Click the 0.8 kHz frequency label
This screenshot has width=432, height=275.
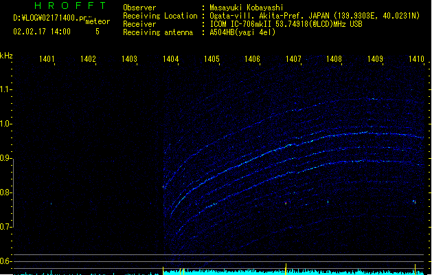click(5, 192)
